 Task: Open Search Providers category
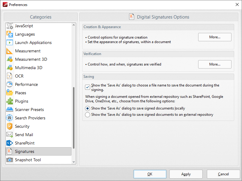click(38, 118)
